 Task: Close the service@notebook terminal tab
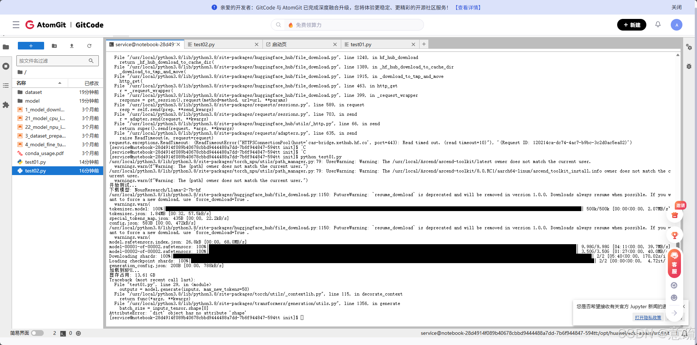[x=178, y=44]
